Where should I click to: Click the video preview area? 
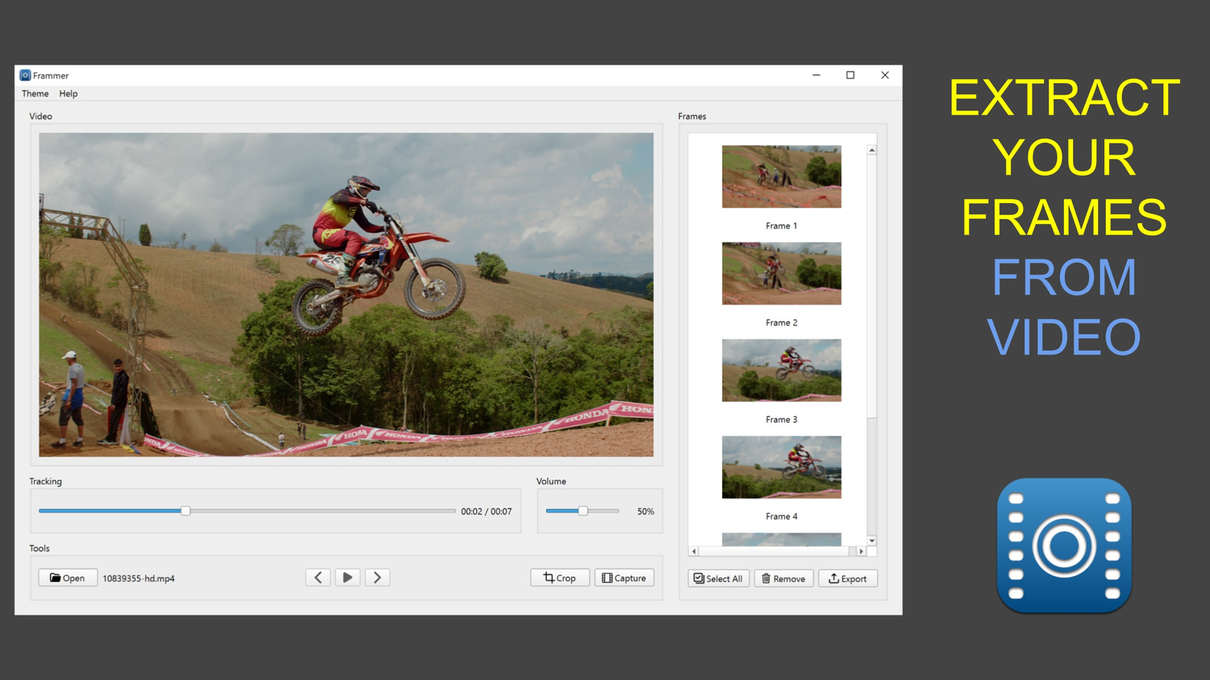pos(346,295)
